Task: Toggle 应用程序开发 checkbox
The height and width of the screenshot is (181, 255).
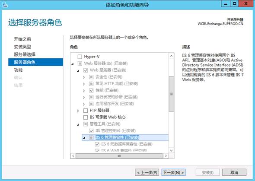Action: [91, 104]
